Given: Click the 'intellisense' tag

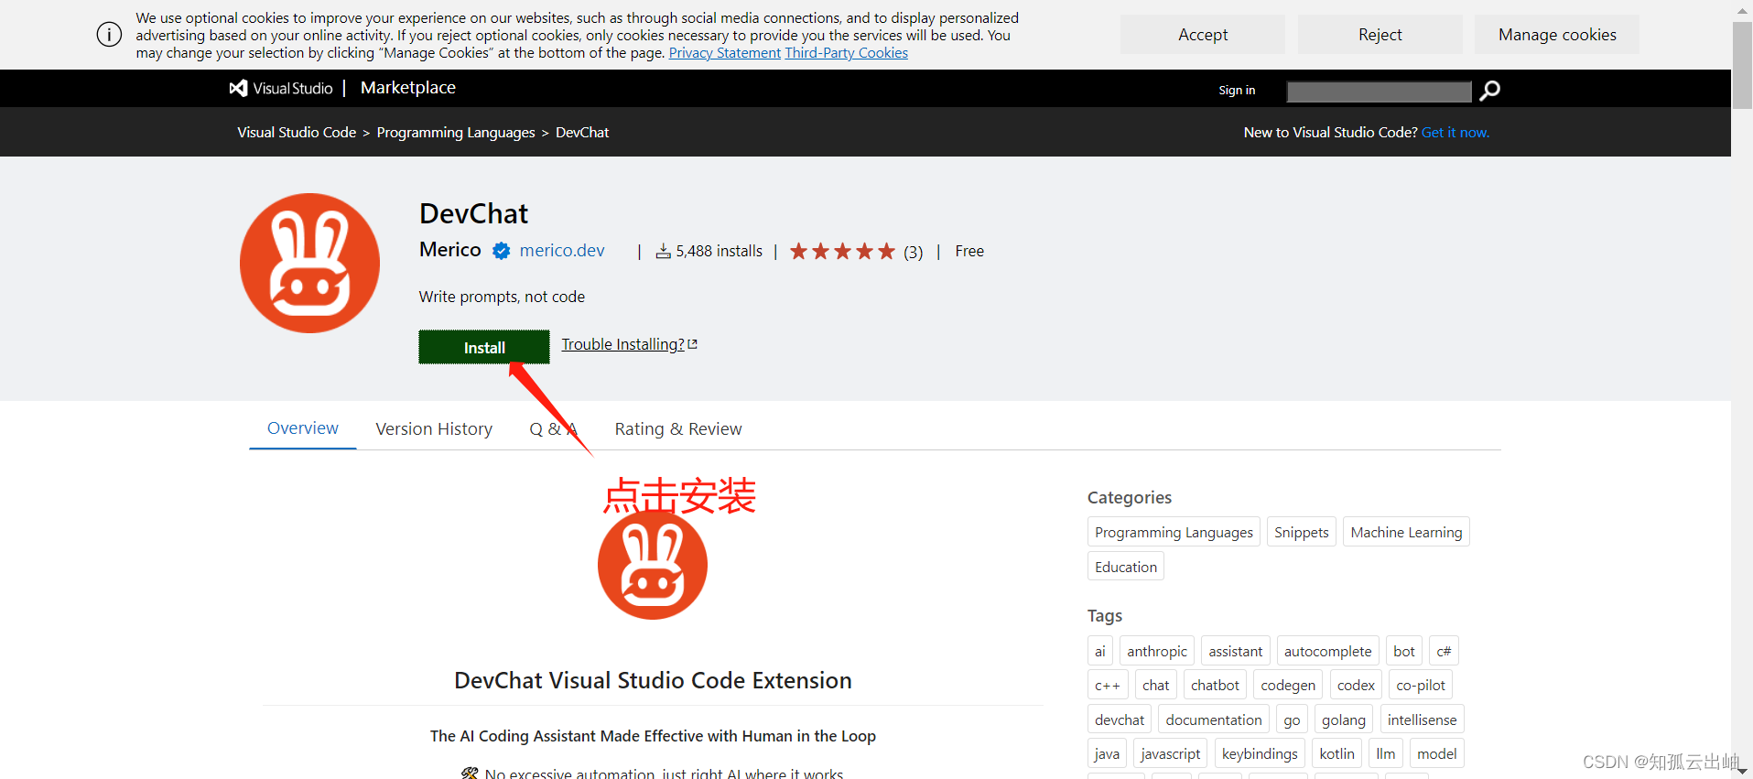Looking at the screenshot, I should [1422, 719].
